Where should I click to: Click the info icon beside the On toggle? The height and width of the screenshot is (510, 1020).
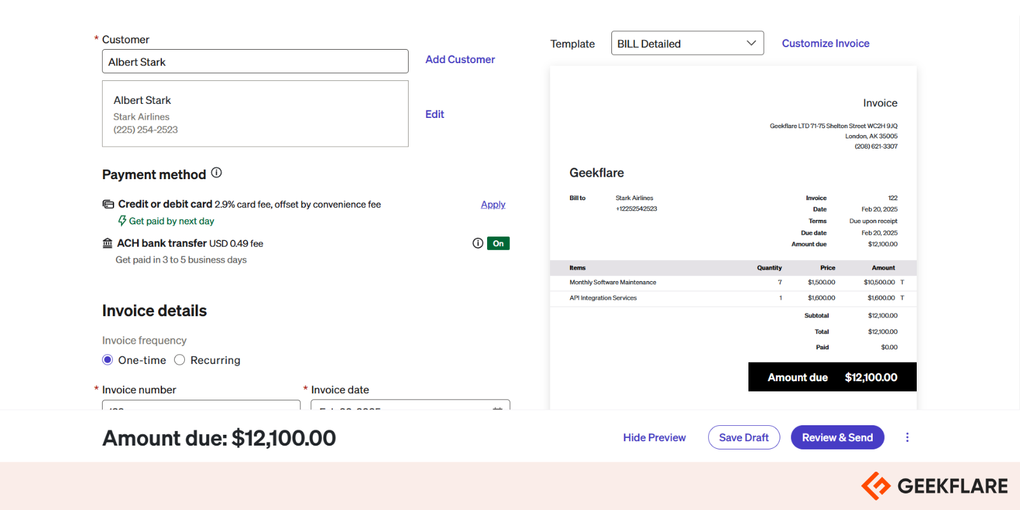point(477,244)
